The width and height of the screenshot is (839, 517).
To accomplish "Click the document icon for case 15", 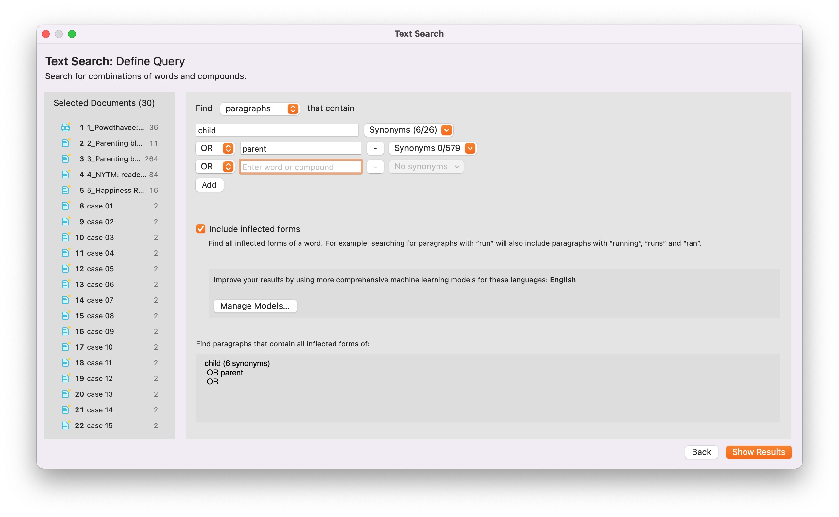I will 66,425.
